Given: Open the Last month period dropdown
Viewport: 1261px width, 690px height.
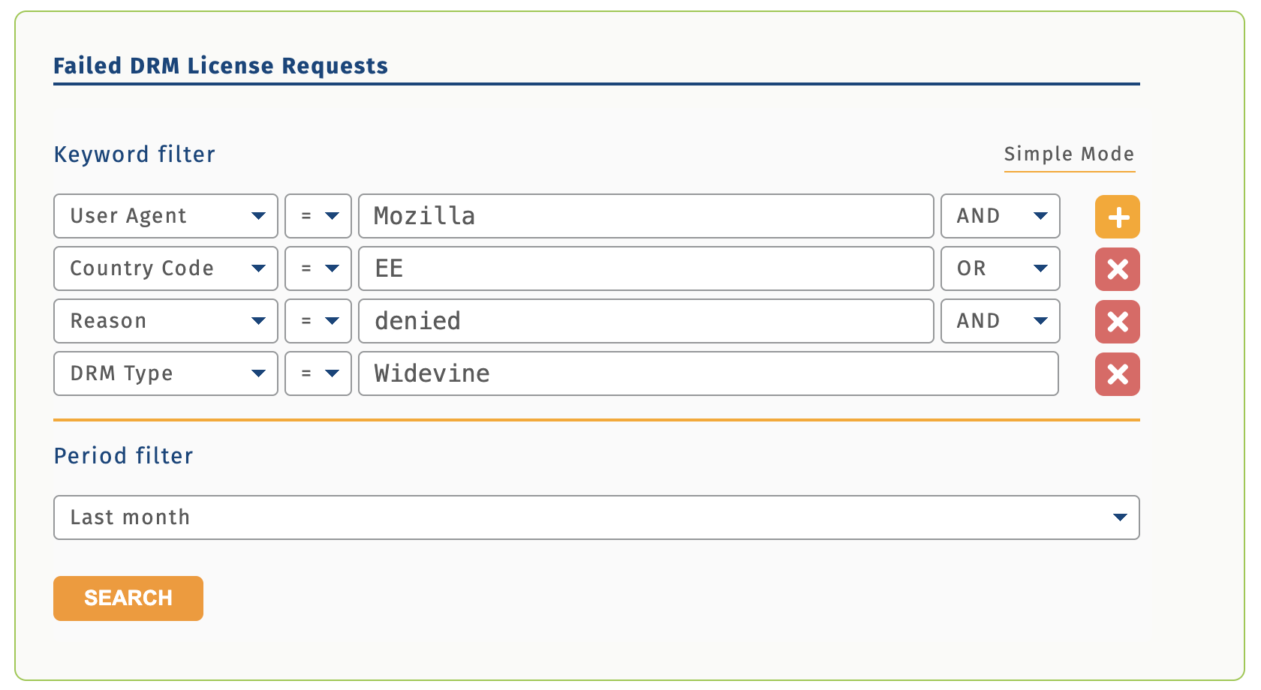Looking at the screenshot, I should click(x=596, y=517).
